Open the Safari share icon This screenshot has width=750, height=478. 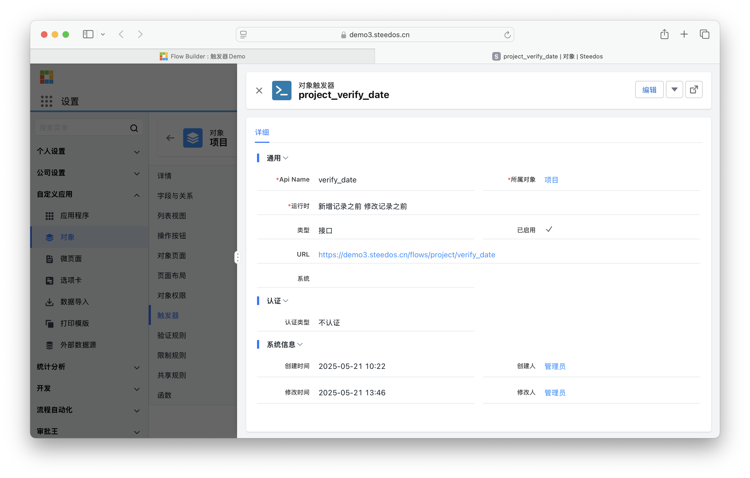(x=664, y=34)
